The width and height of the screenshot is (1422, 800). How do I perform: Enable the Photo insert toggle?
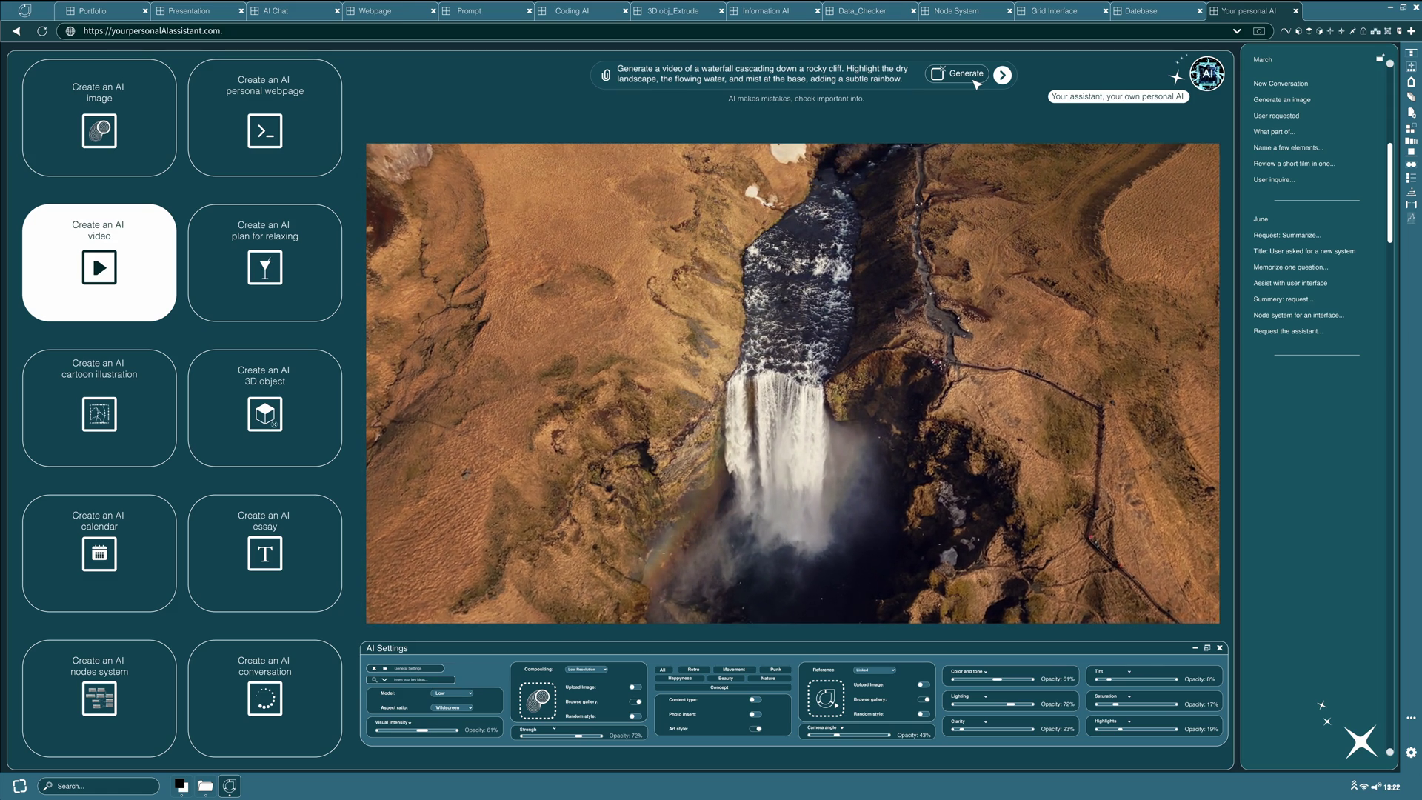(755, 714)
